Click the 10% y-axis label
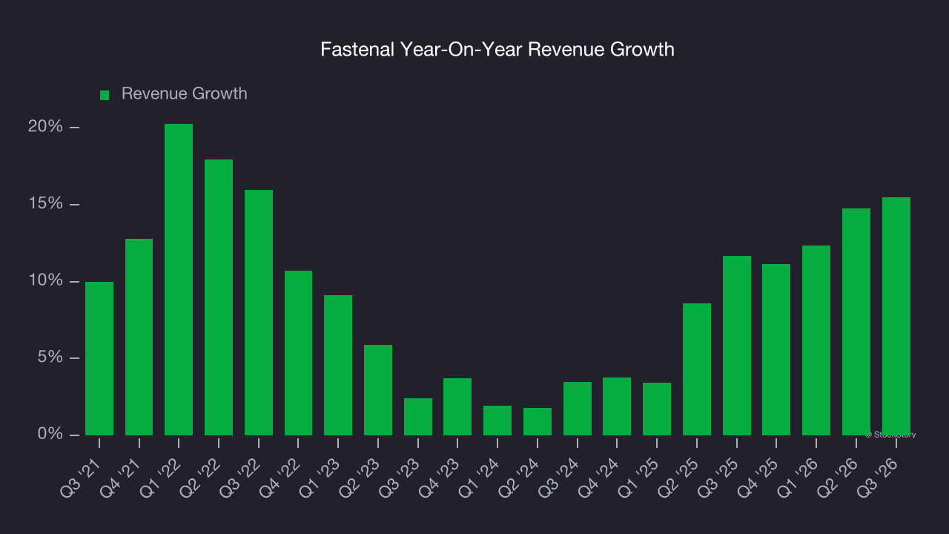 click(45, 281)
